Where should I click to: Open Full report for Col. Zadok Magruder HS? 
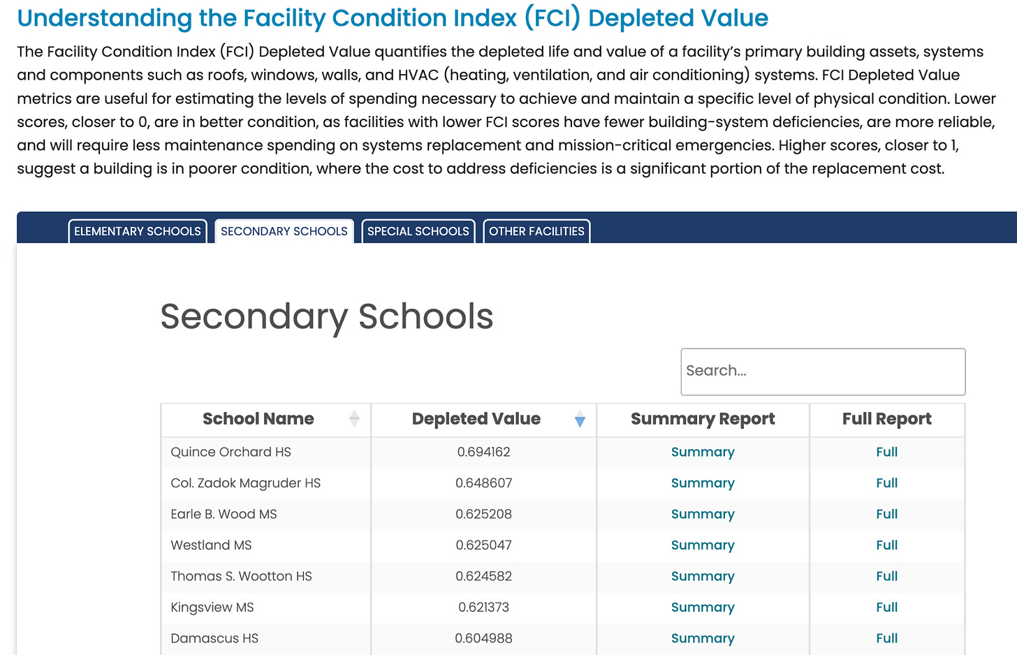[x=887, y=483]
